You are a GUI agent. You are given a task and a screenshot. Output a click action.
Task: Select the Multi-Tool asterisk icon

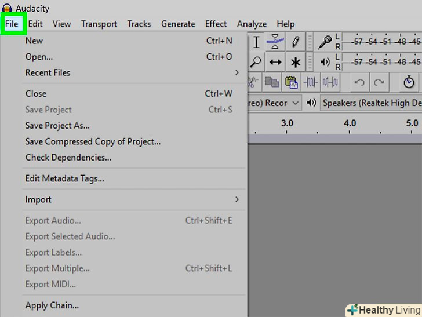(295, 62)
